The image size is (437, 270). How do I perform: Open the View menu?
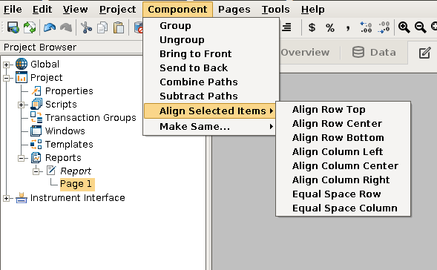pos(75,10)
